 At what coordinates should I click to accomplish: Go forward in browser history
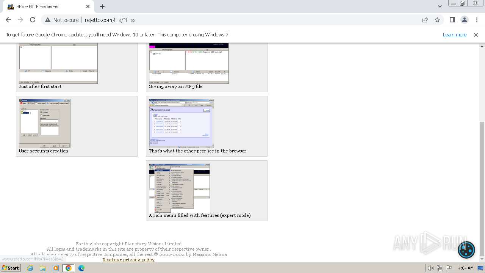click(20, 20)
